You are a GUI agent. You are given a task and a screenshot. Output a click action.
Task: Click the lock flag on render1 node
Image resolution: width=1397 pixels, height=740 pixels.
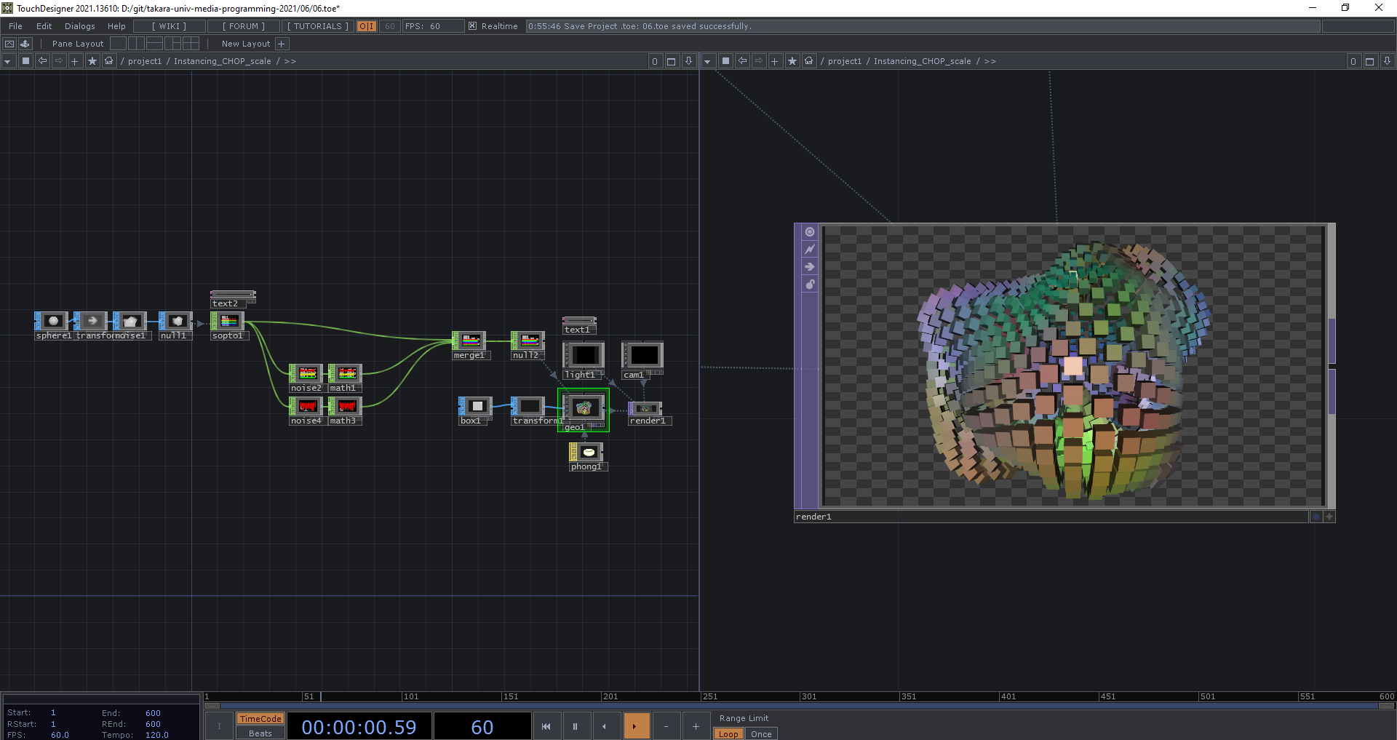[809, 285]
